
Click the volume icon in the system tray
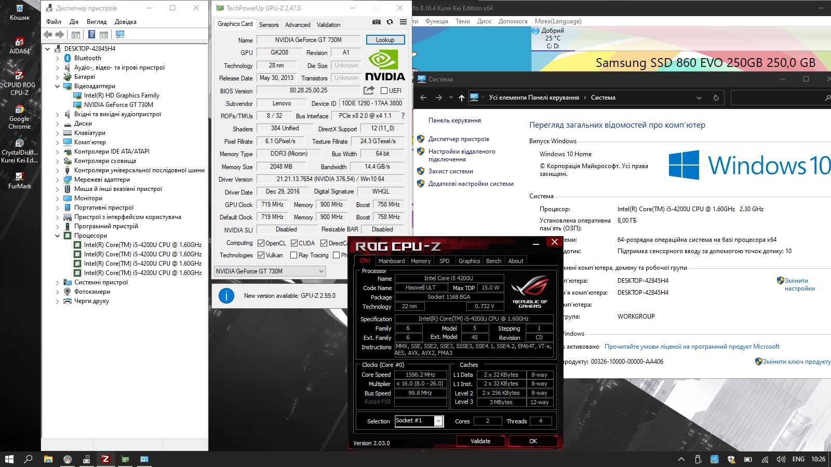click(781, 459)
